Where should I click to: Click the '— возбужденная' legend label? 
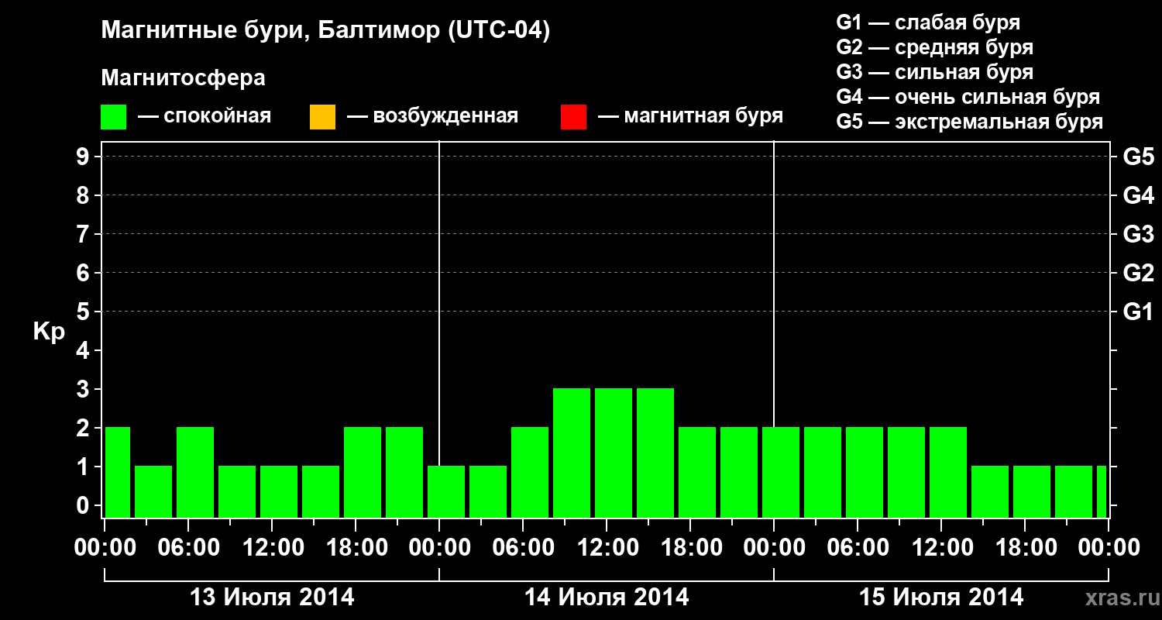(432, 117)
